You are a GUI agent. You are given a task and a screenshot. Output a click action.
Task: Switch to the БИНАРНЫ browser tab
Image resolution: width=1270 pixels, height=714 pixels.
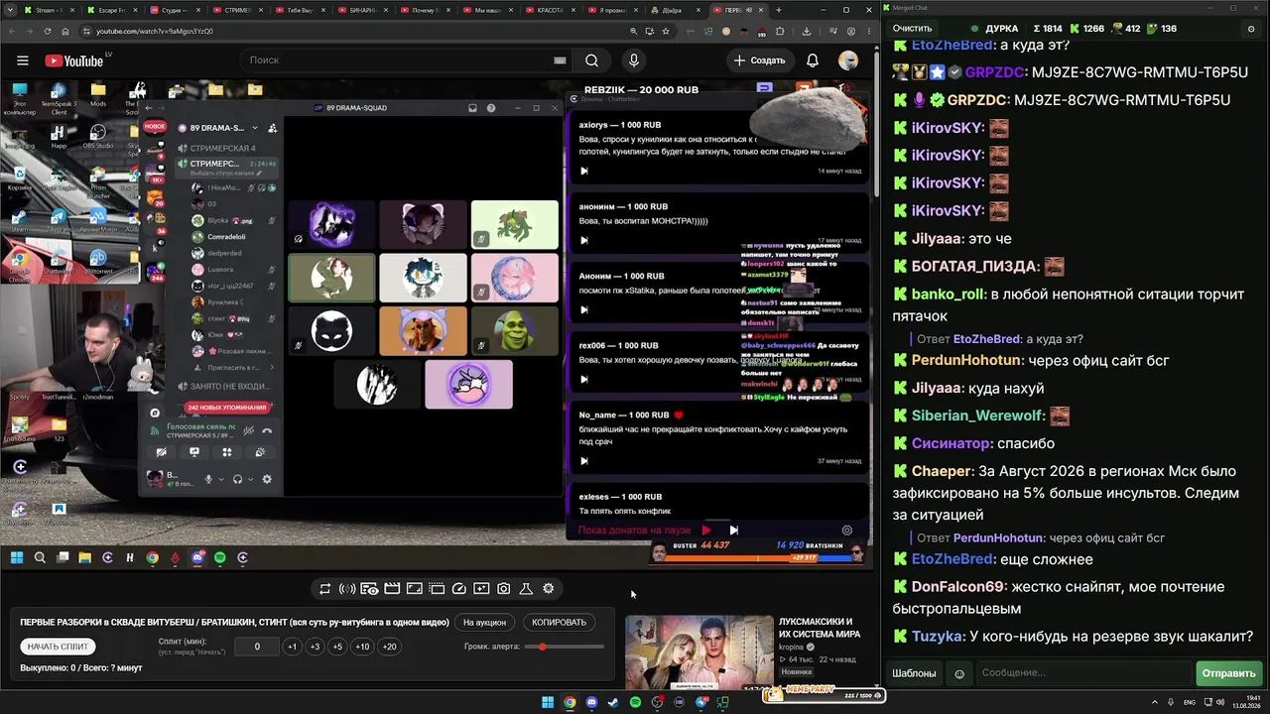[x=363, y=10]
